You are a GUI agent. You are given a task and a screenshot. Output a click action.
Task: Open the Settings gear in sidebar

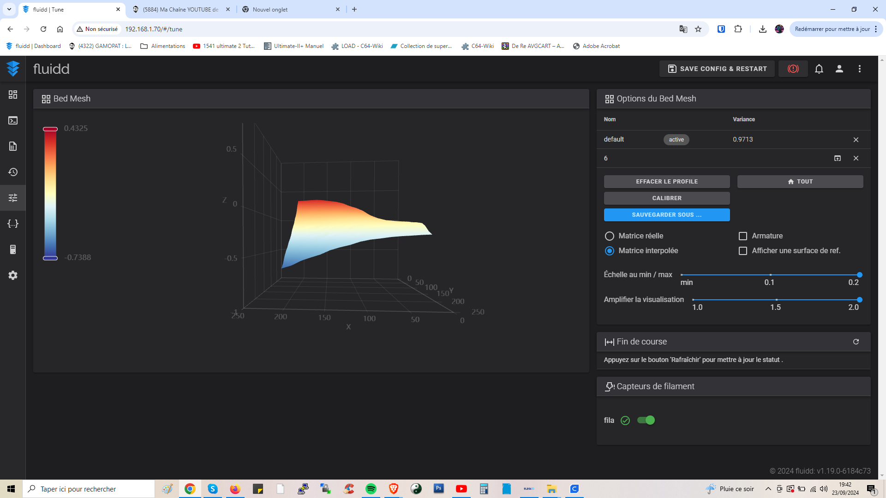click(13, 275)
